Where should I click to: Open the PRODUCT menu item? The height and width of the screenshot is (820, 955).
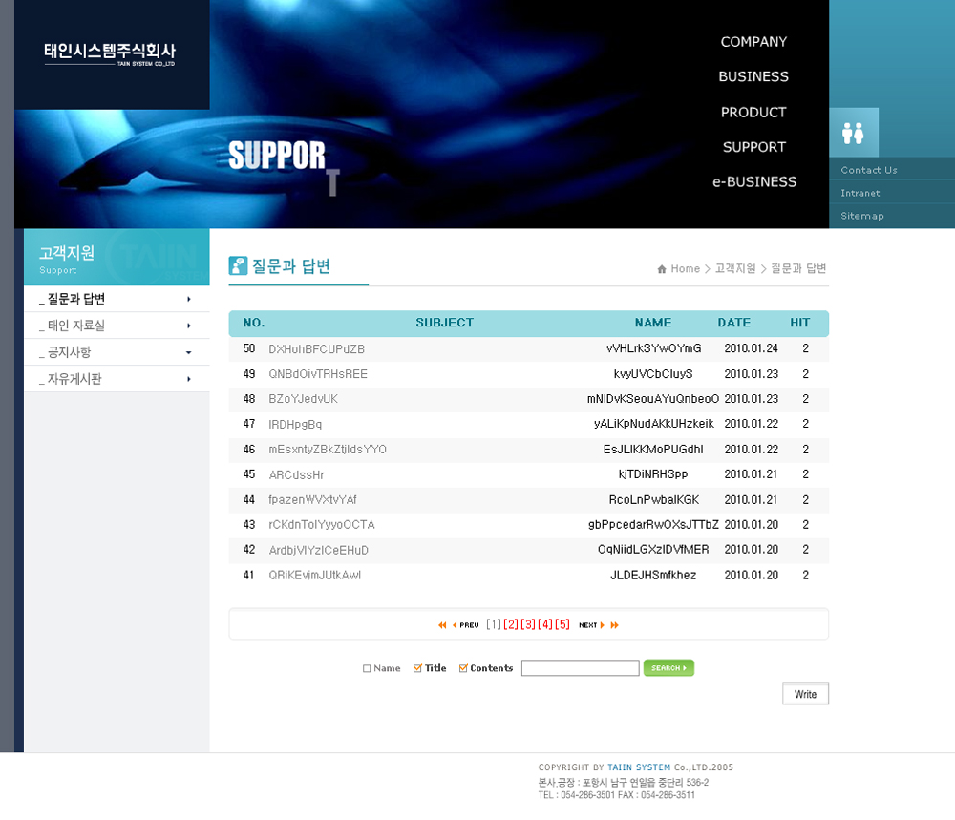753,112
